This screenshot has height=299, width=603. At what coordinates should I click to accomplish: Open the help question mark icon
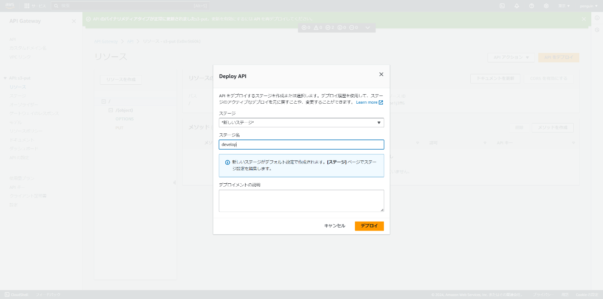pyautogui.click(x=532, y=6)
